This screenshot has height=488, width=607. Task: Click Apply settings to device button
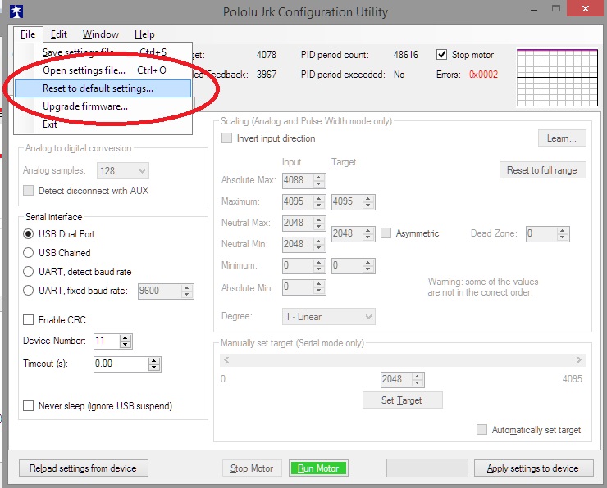[x=533, y=468]
